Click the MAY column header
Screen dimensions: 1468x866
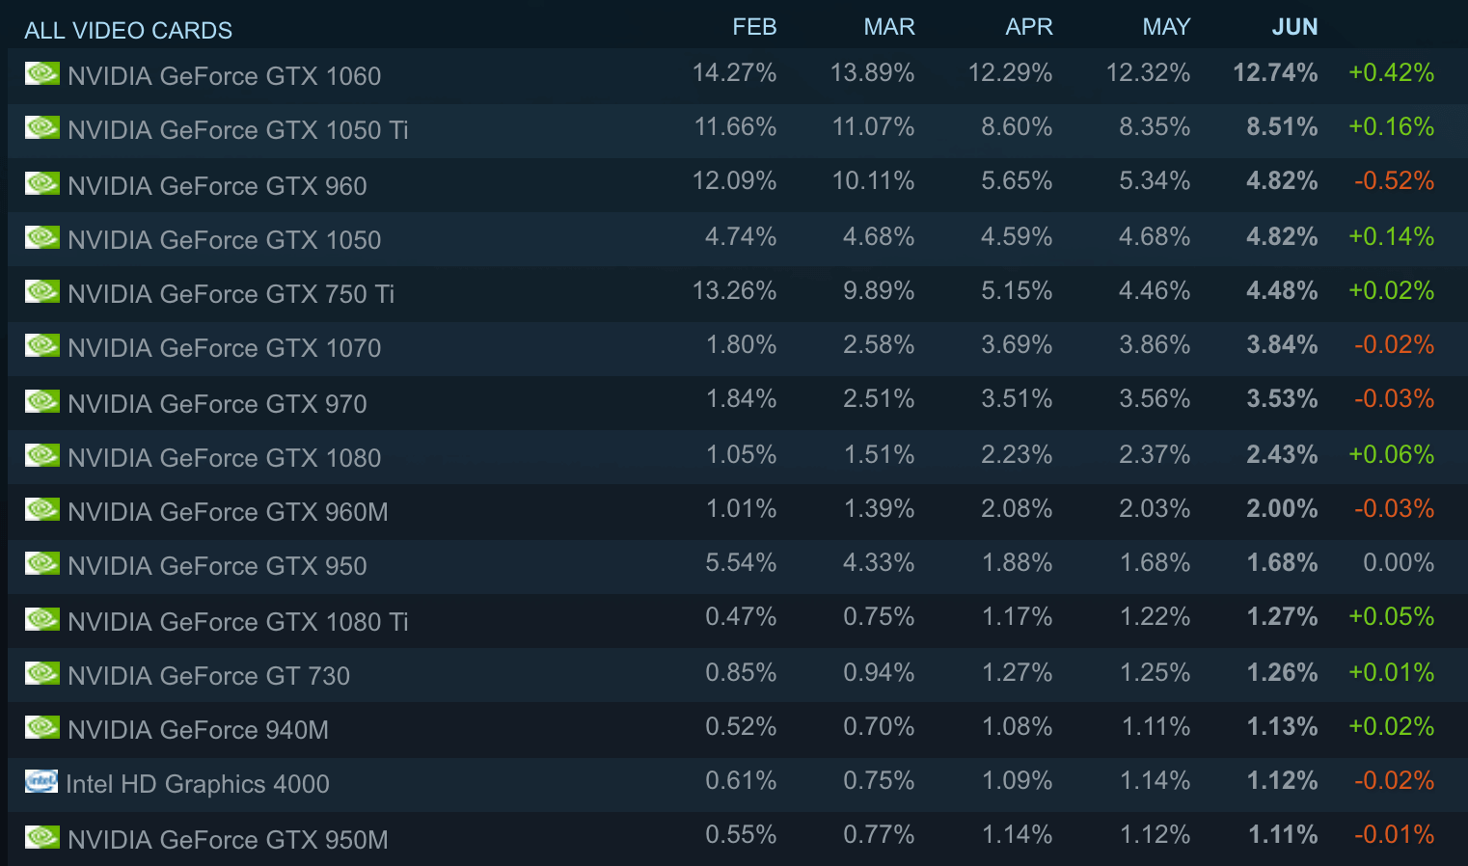tap(1166, 27)
